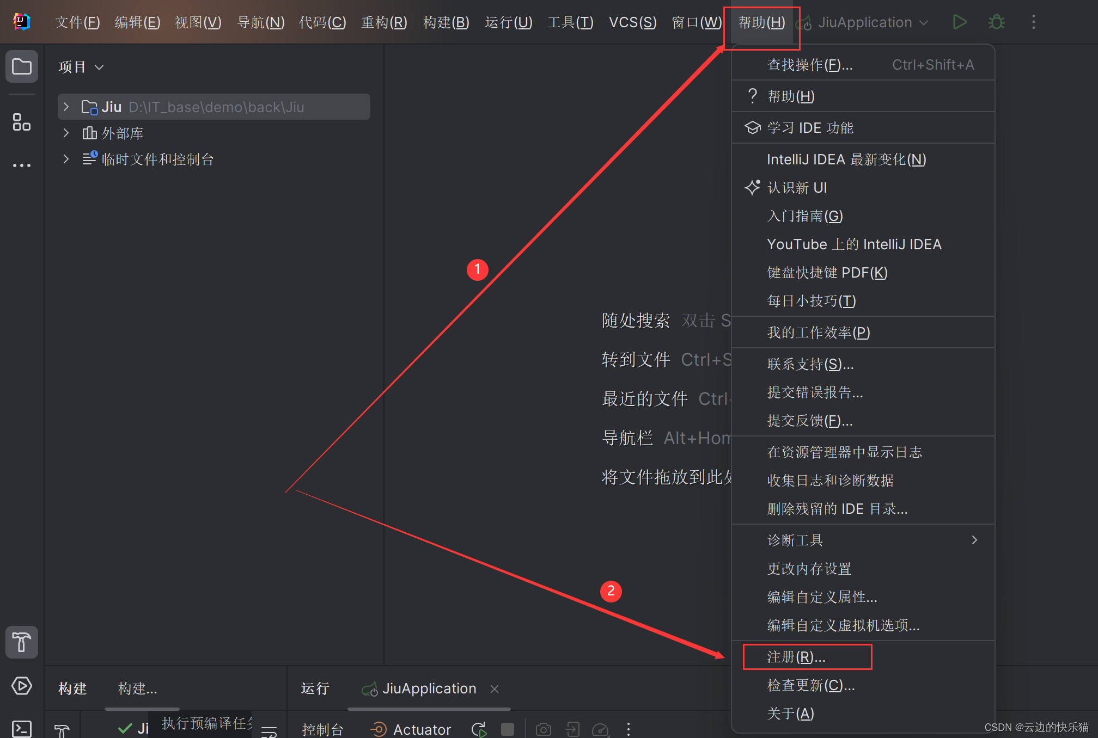The height and width of the screenshot is (738, 1098).
Task: Open the JiuApplication run configuration dropdown
Action: (865, 22)
